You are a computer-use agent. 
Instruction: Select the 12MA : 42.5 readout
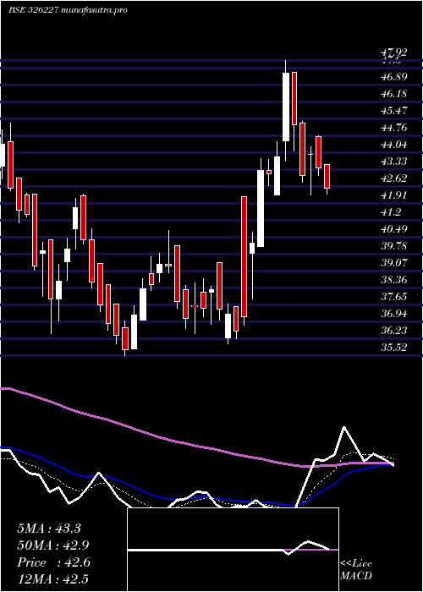point(52,579)
